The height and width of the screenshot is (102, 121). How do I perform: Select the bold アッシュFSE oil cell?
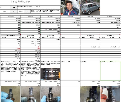[110, 22]
